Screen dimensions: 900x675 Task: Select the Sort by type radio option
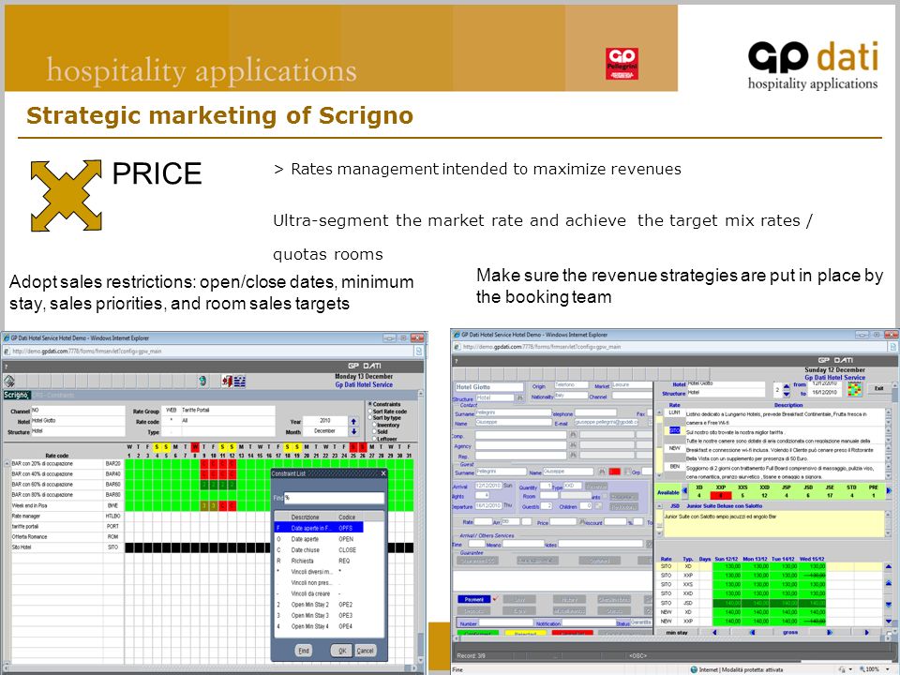(x=369, y=418)
